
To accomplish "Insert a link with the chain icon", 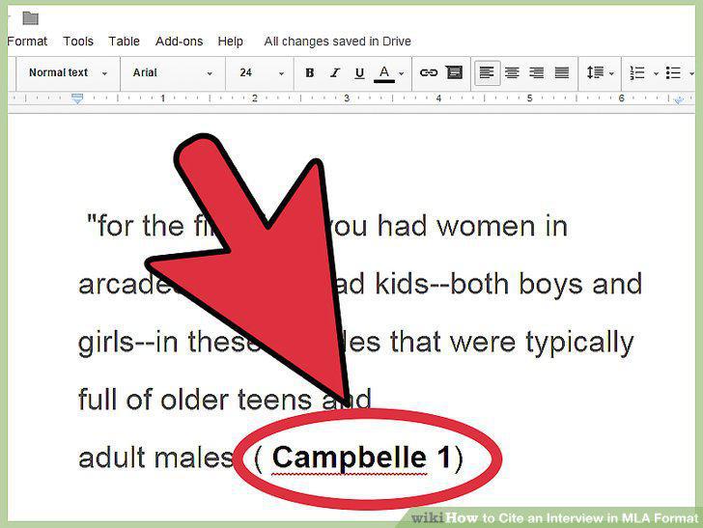I will (428, 72).
